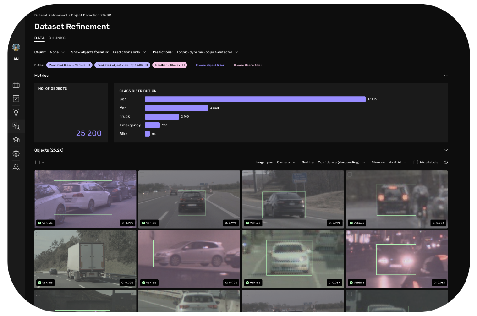Click the Car bar in class distribution
The height and width of the screenshot is (316, 477).
click(x=255, y=99)
